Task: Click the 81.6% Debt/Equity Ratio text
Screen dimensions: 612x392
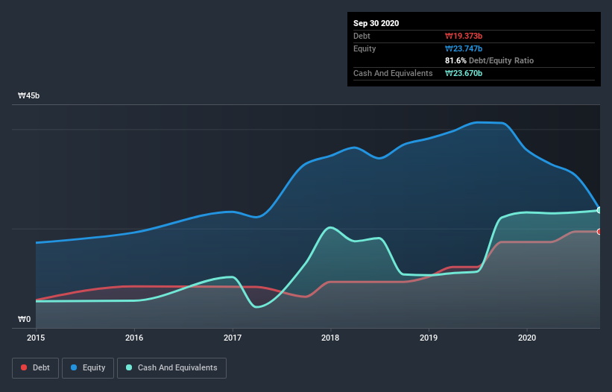Action: click(x=490, y=60)
